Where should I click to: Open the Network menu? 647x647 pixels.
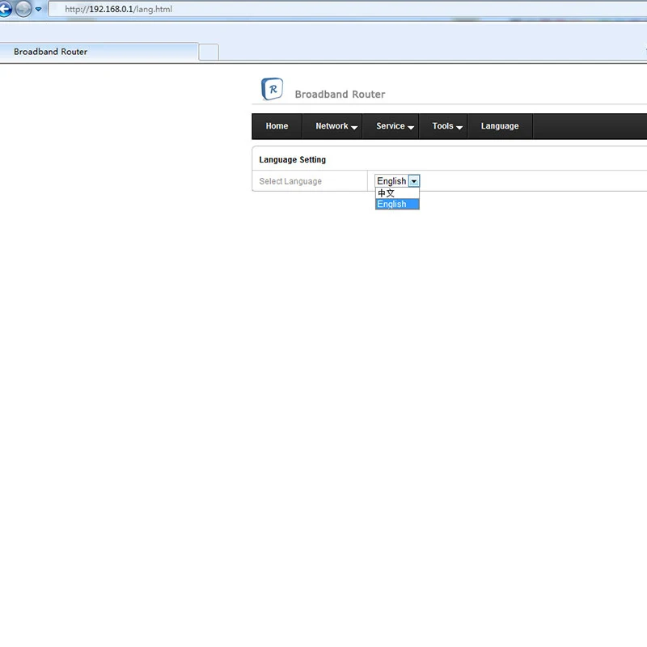[332, 126]
